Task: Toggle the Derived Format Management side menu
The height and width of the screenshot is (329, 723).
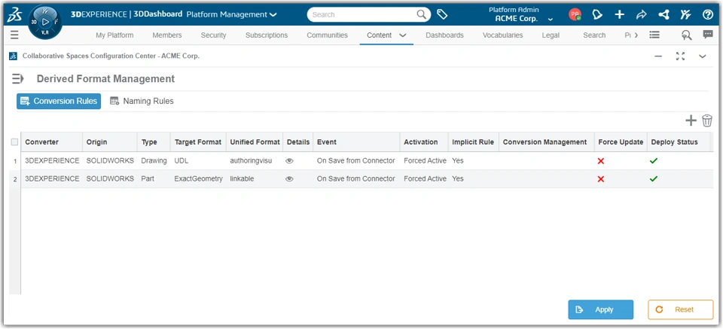Action: [x=17, y=79]
